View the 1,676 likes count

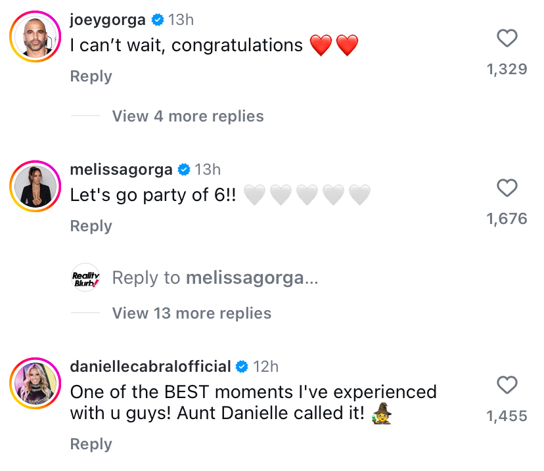coord(507,219)
